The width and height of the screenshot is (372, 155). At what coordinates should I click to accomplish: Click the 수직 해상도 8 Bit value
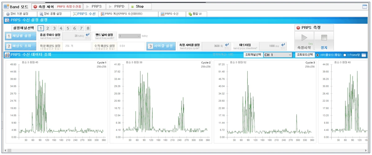[123, 46]
